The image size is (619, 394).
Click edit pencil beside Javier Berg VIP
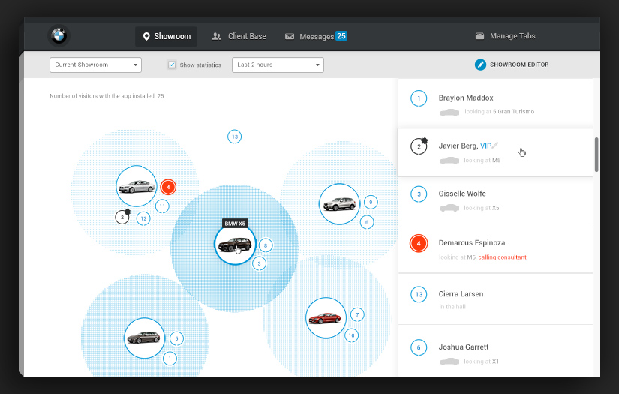click(x=495, y=146)
